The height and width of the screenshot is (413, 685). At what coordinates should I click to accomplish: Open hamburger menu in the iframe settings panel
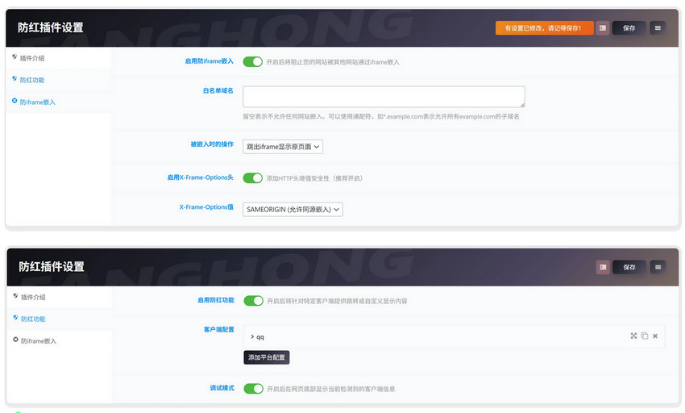click(658, 28)
